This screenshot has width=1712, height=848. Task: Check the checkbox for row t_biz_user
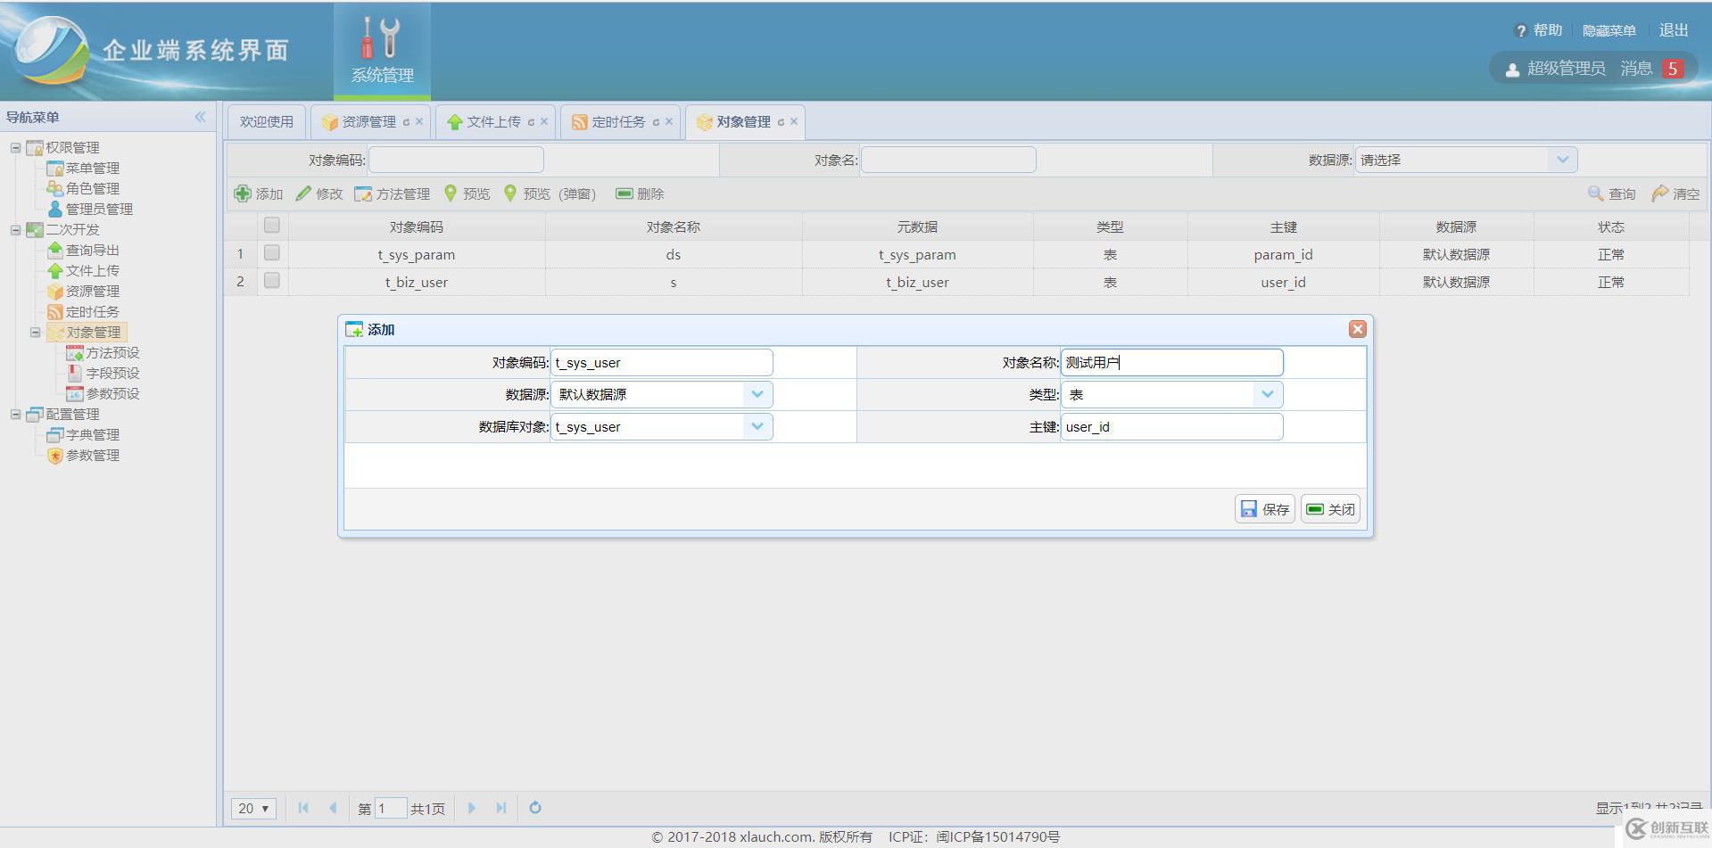coord(272,281)
